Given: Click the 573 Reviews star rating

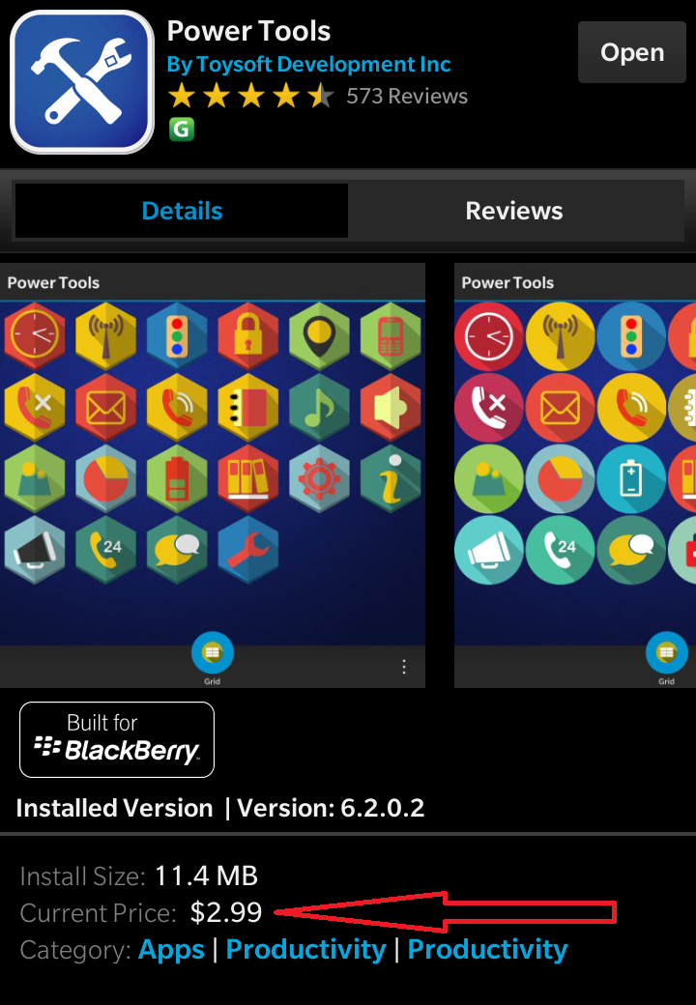Looking at the screenshot, I should 317,96.
